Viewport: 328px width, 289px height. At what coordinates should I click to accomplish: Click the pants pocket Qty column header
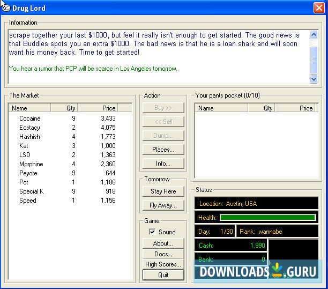[x=262, y=108]
